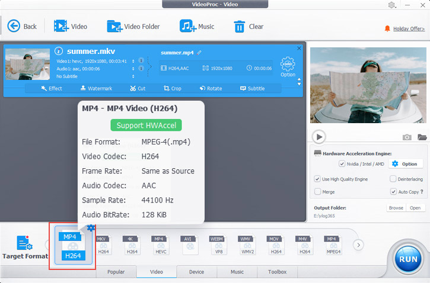Screen dimensions: 430x283
Task: Open the Cut tool
Action: [x=138, y=88]
